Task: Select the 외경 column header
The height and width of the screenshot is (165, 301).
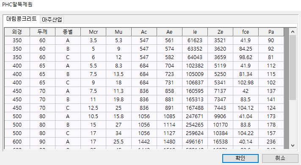Action: (17, 32)
